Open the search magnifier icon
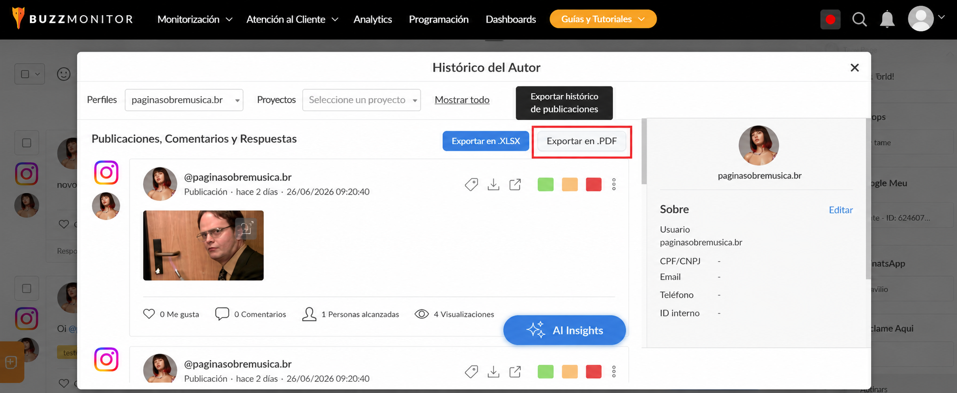Viewport: 957px width, 393px height. 859,20
